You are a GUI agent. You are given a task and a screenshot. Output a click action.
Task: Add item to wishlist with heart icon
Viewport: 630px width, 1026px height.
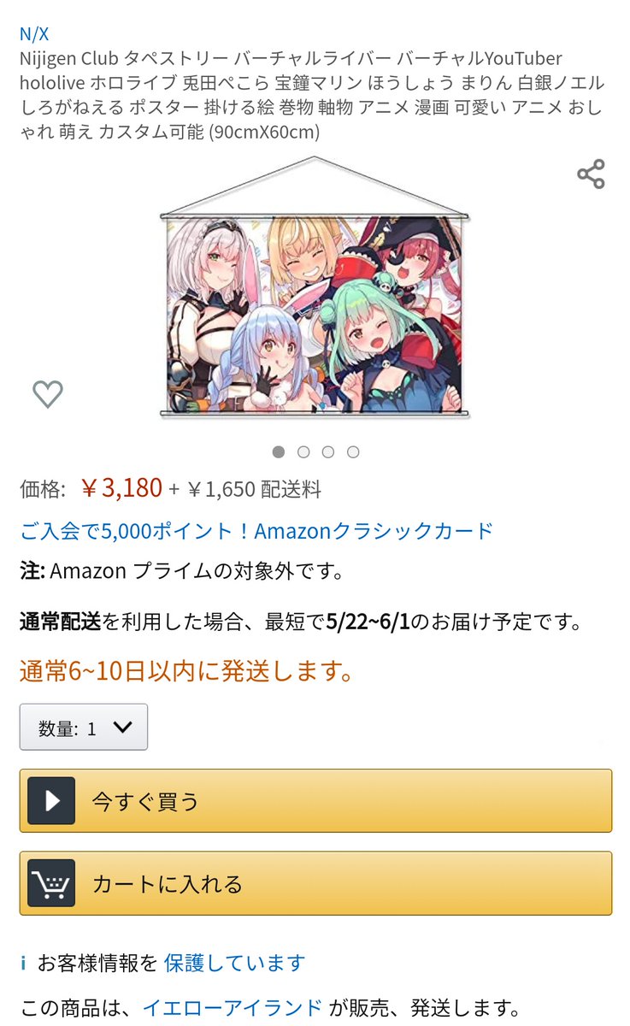(48, 394)
